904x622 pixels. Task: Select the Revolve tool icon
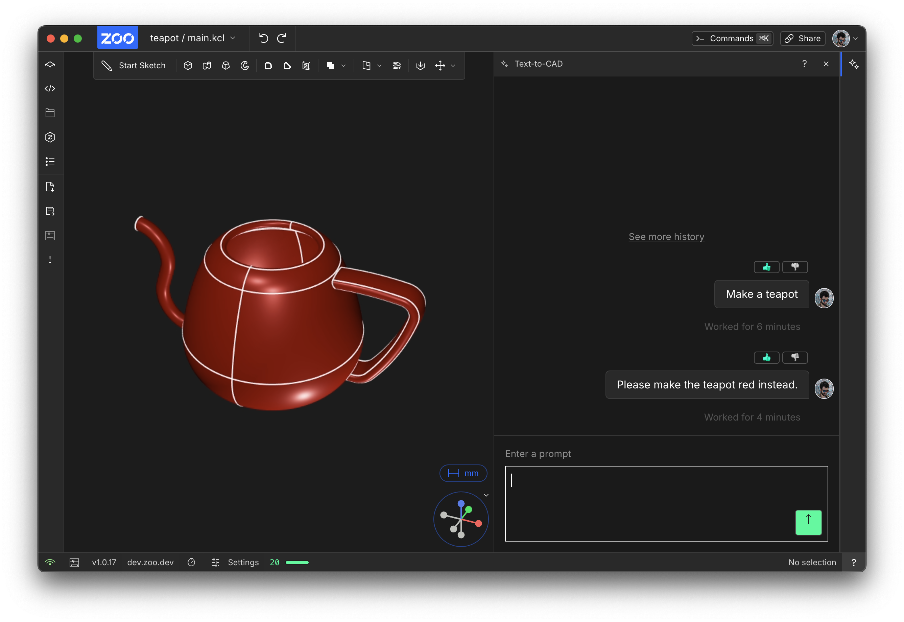245,66
